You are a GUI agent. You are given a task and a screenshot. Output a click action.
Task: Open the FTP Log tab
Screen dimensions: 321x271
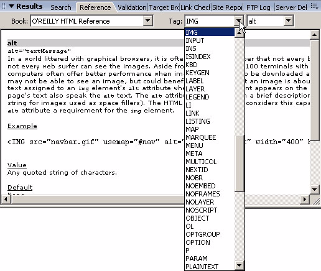258,7
